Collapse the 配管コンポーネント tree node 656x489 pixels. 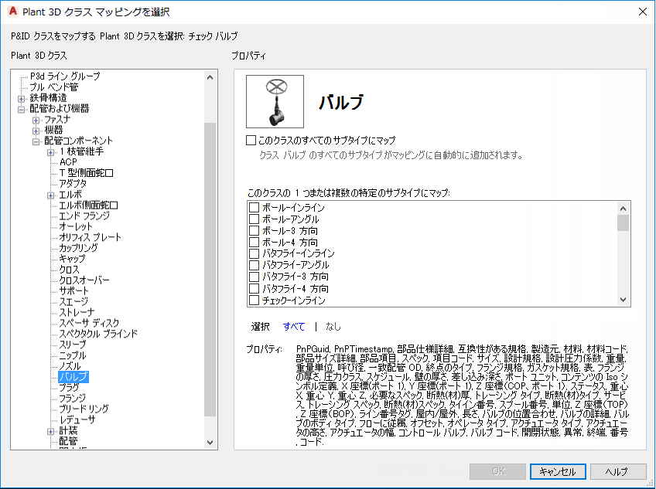[x=36, y=141]
